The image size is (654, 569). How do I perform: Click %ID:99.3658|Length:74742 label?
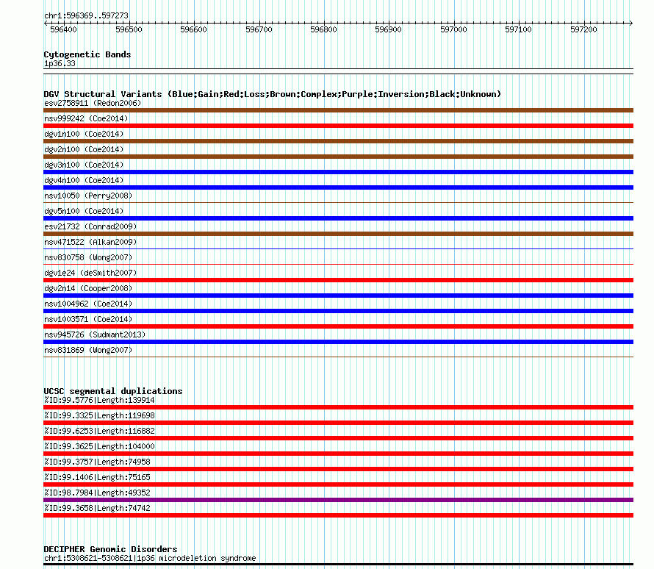(97, 508)
